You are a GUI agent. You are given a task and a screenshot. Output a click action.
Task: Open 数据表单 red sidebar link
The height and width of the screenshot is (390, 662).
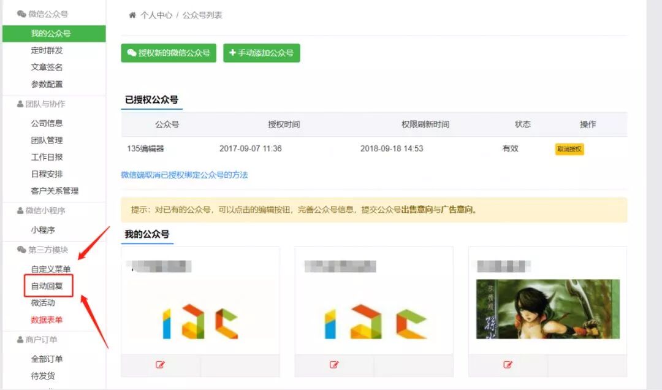47,319
